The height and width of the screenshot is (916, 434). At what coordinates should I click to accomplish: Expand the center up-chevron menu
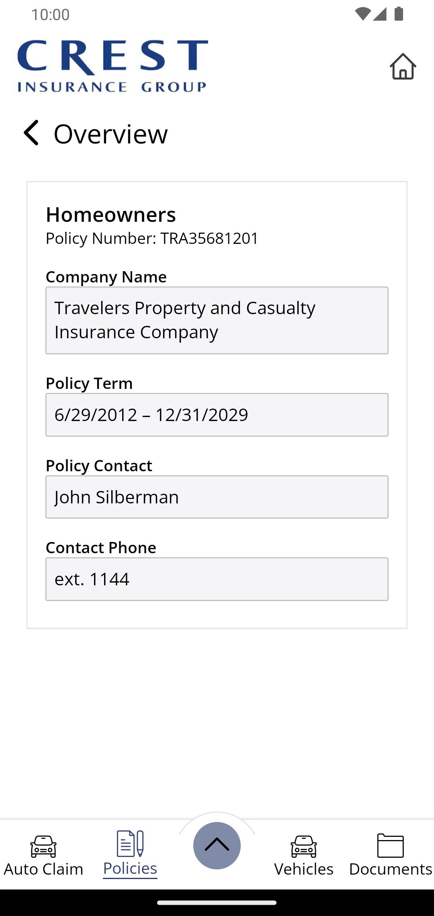(217, 845)
